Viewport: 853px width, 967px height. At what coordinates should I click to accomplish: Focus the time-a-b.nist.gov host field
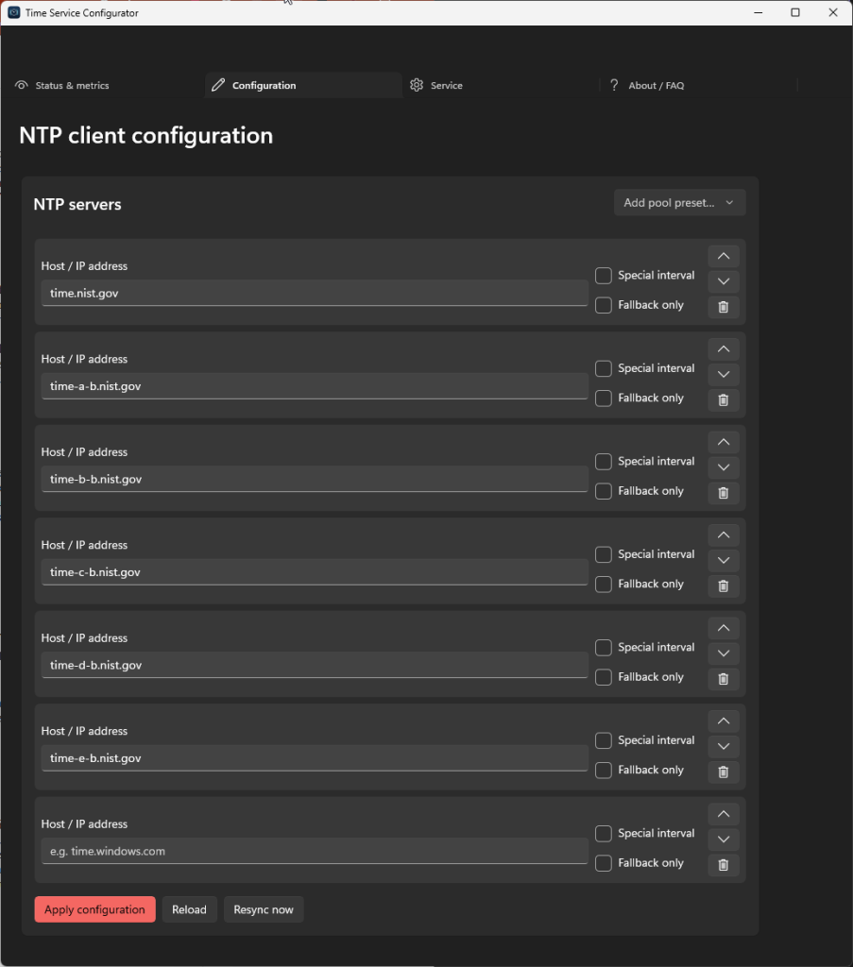pos(315,386)
